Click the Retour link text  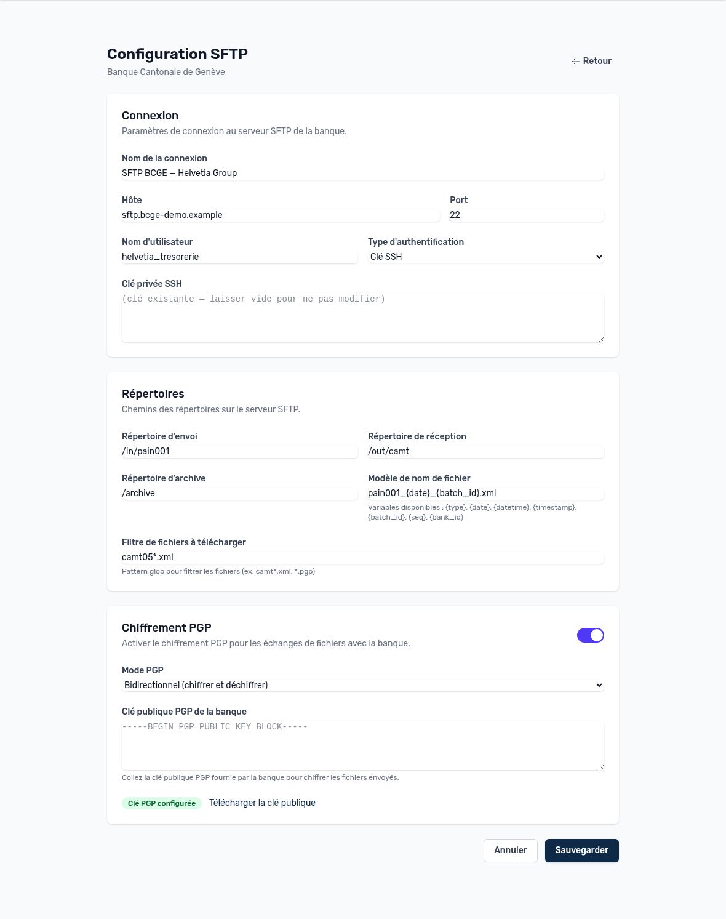[597, 61]
